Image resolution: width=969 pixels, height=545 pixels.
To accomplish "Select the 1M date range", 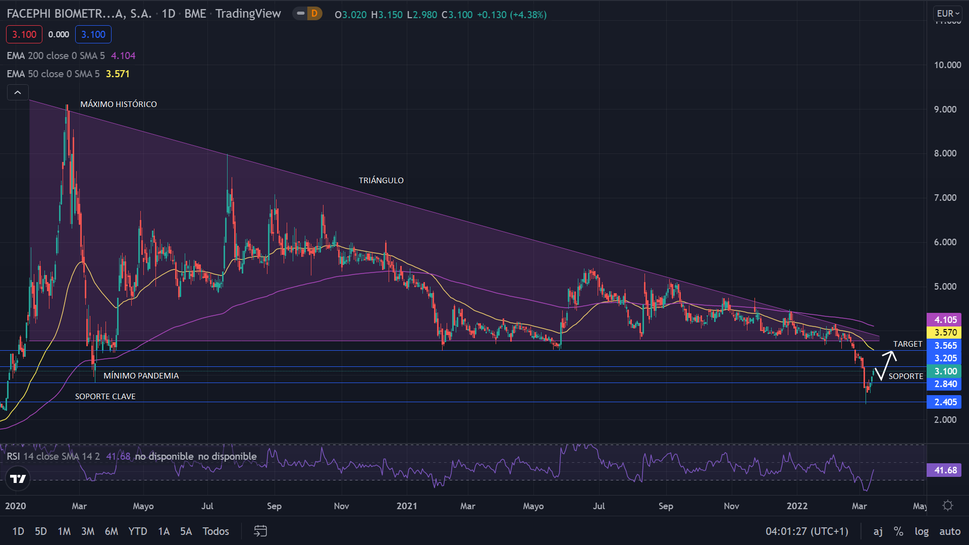I will pyautogui.click(x=64, y=531).
